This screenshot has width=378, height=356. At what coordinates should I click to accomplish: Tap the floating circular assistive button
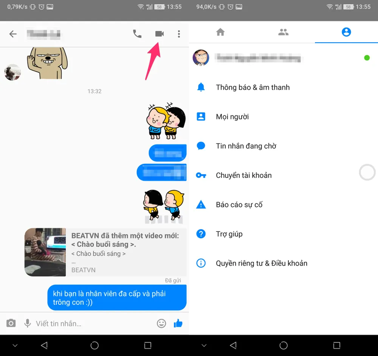tap(367, 172)
